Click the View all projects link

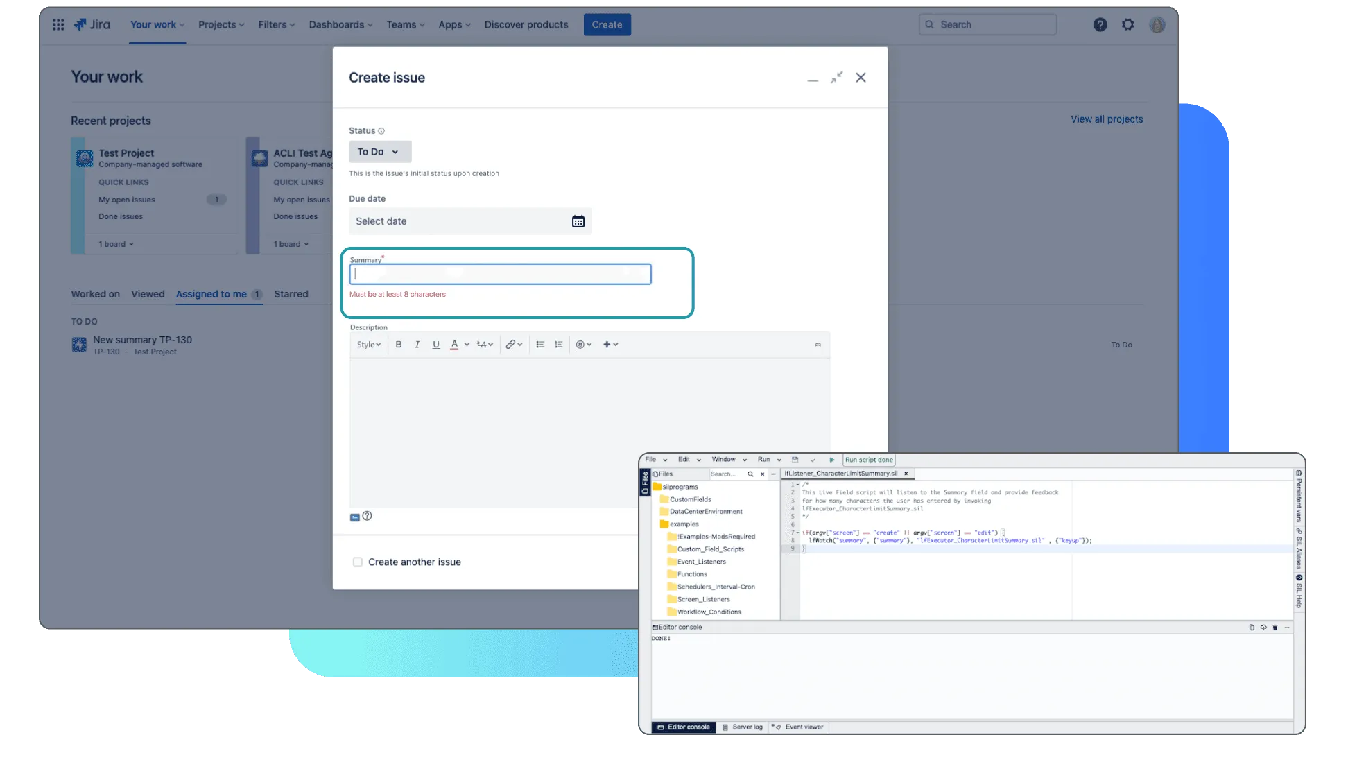1106,119
